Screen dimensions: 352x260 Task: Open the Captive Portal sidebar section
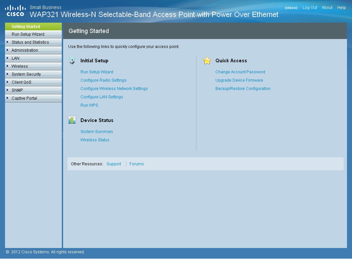(x=33, y=98)
